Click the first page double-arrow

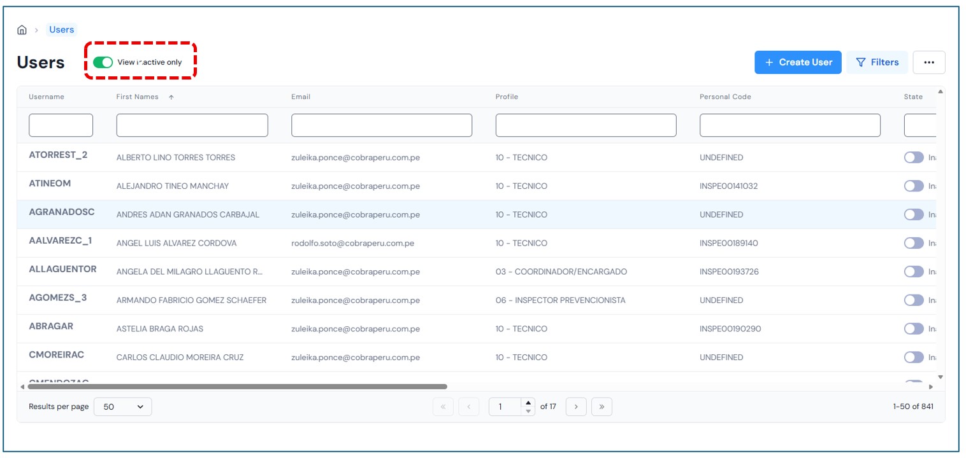coord(443,406)
